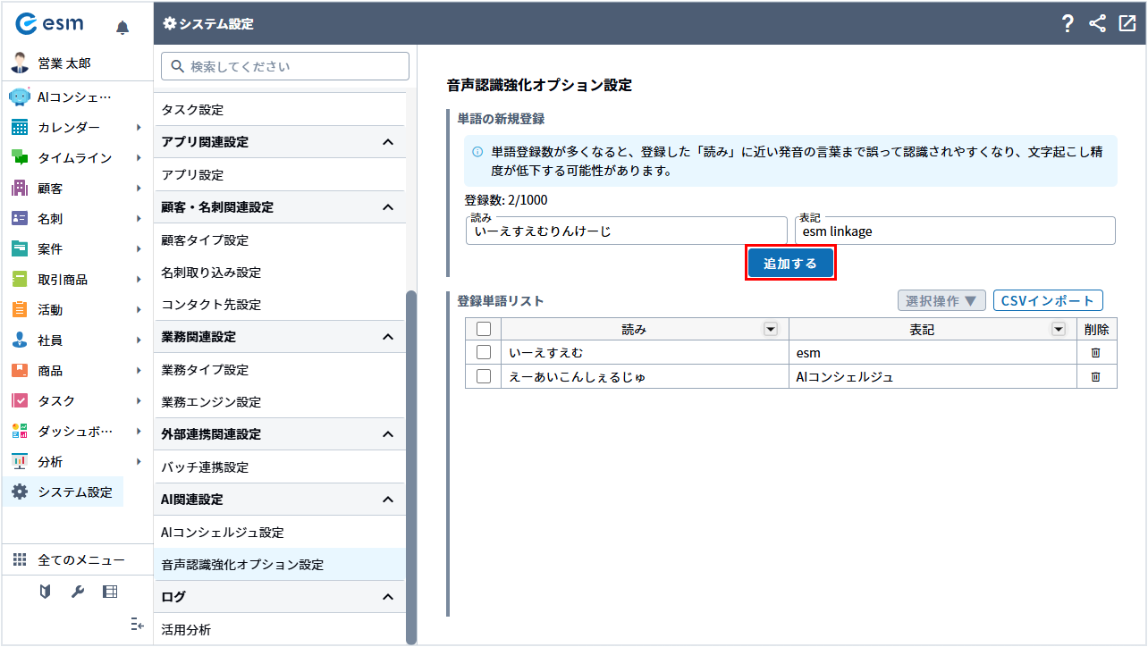The width and height of the screenshot is (1148, 647).
Task: Click the notification bell icon
Action: coord(122,28)
